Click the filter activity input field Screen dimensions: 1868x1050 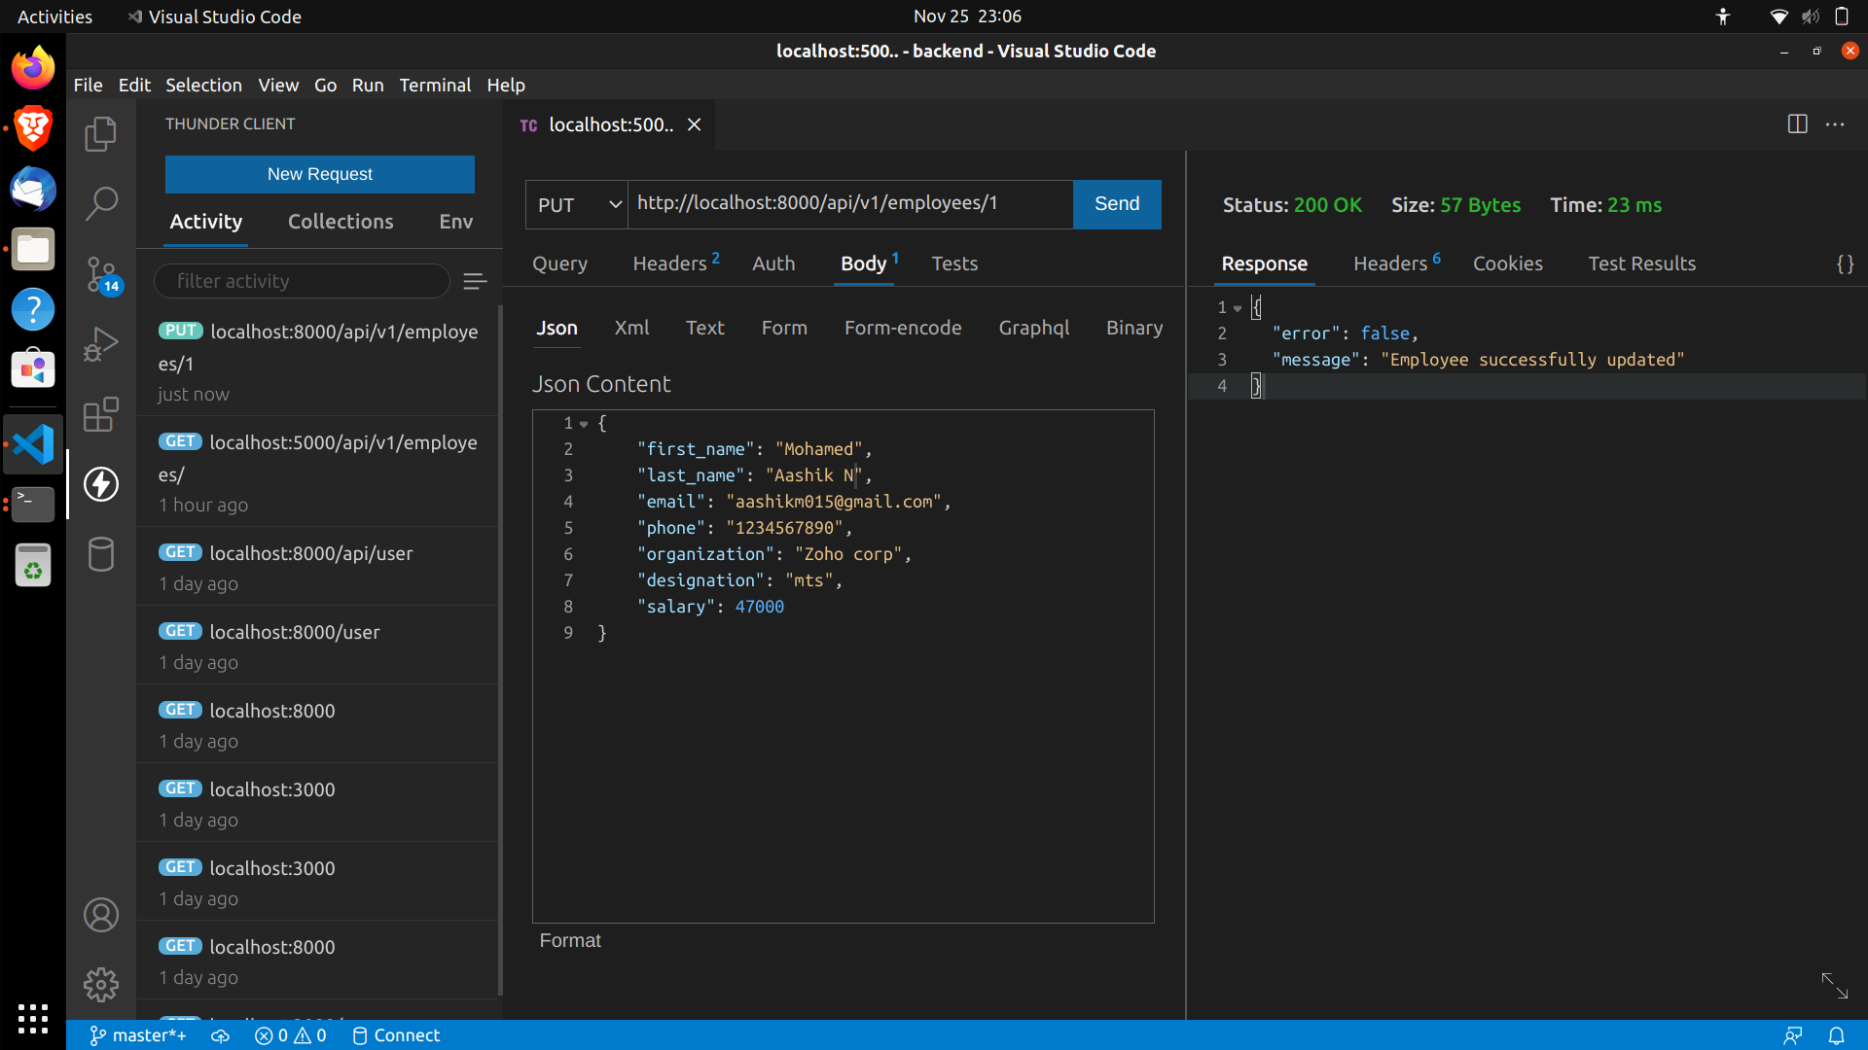coord(302,282)
